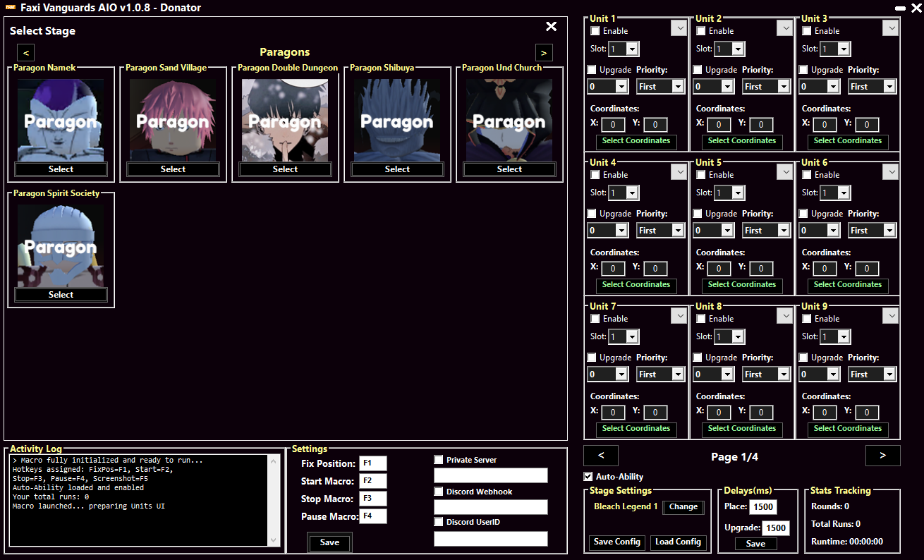Click the Paragon Spirit Society thumbnail

pos(61,245)
